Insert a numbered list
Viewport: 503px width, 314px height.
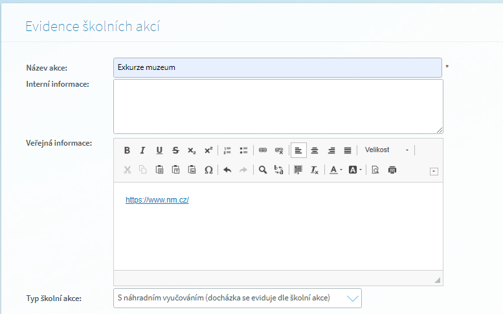click(227, 150)
